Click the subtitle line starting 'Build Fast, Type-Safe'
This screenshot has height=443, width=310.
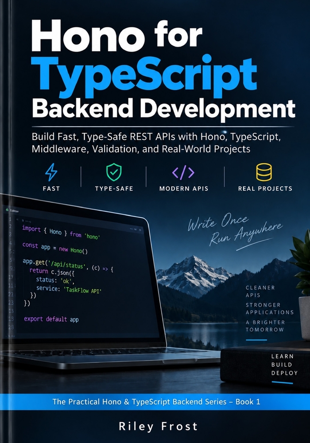pos(156,137)
